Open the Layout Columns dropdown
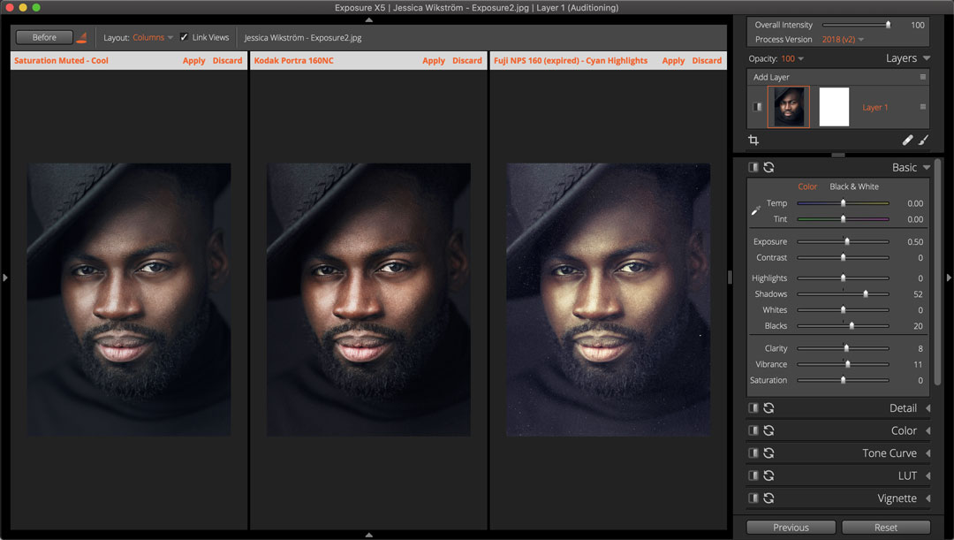 [x=153, y=38]
